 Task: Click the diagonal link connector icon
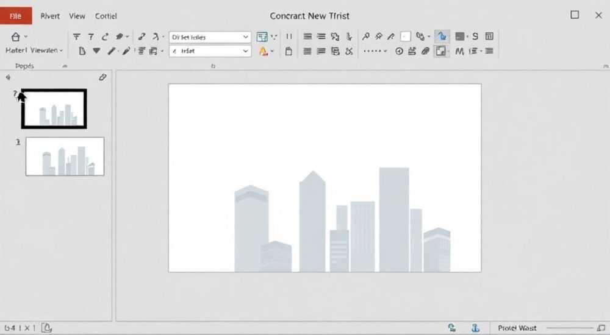pyautogui.click(x=142, y=37)
